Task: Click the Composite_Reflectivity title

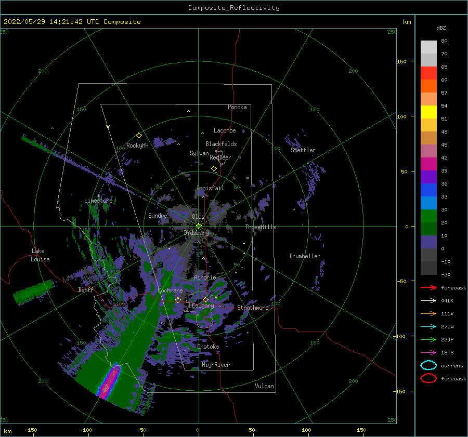Action: (234, 8)
